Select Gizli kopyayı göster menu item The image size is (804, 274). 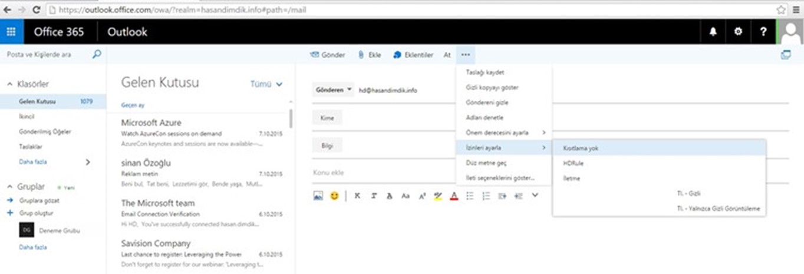point(504,87)
